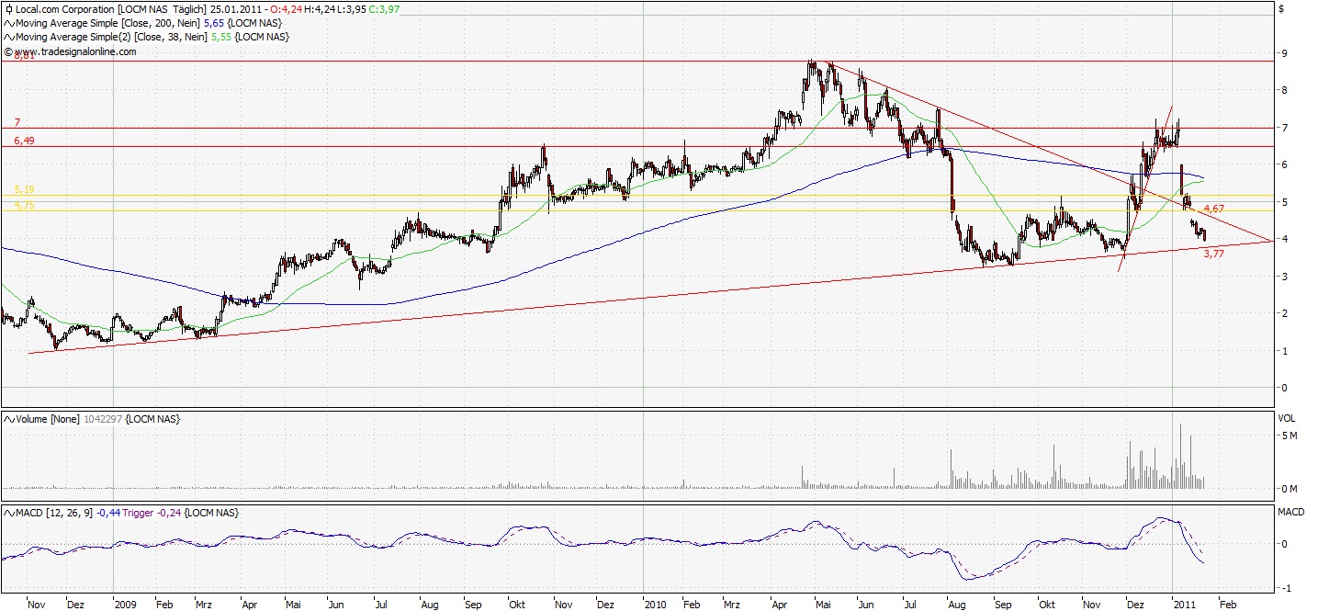The height and width of the screenshot is (611, 1329).
Task: Click the 6,49 resistance level label
Action: pyautogui.click(x=24, y=141)
